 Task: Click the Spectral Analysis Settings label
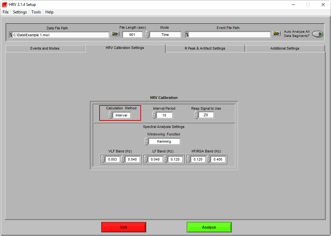pos(164,127)
